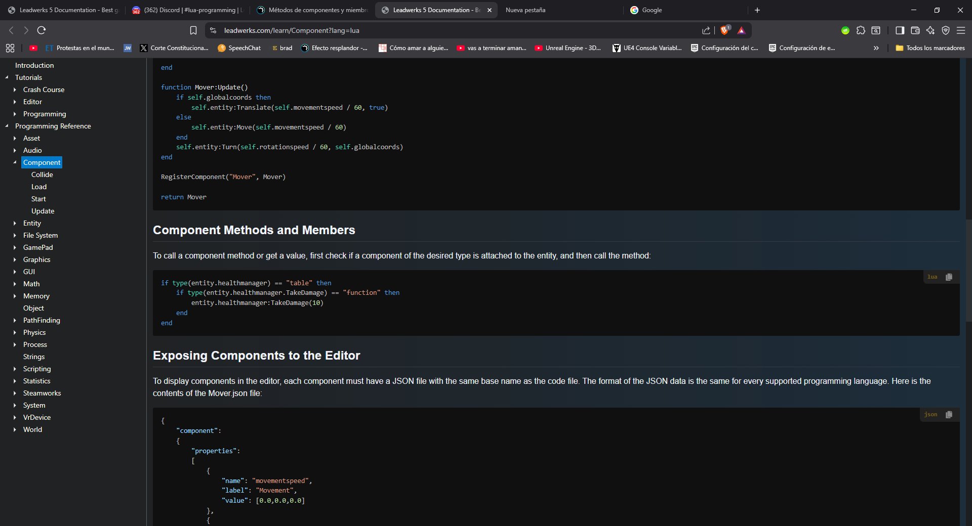Bookmark this page with bookmark icon
Screen dimensions: 972x526
[193, 30]
